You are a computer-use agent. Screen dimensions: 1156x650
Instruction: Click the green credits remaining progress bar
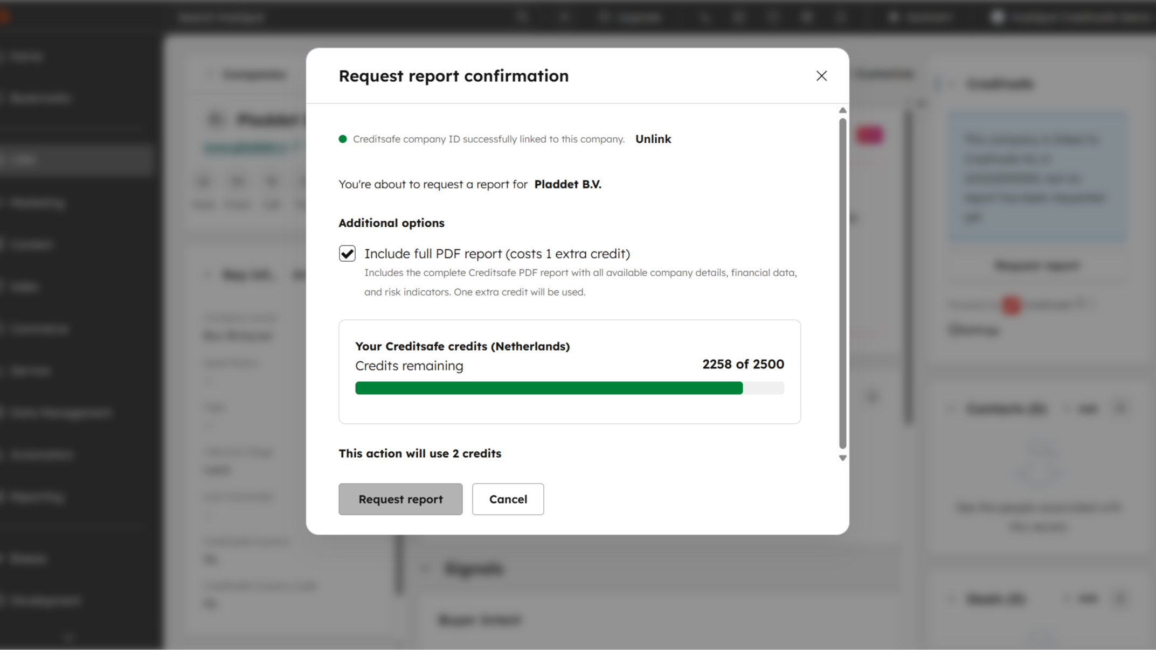548,388
